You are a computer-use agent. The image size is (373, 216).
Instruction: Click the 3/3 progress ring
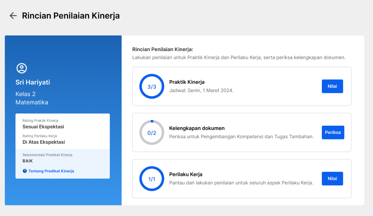(152, 86)
